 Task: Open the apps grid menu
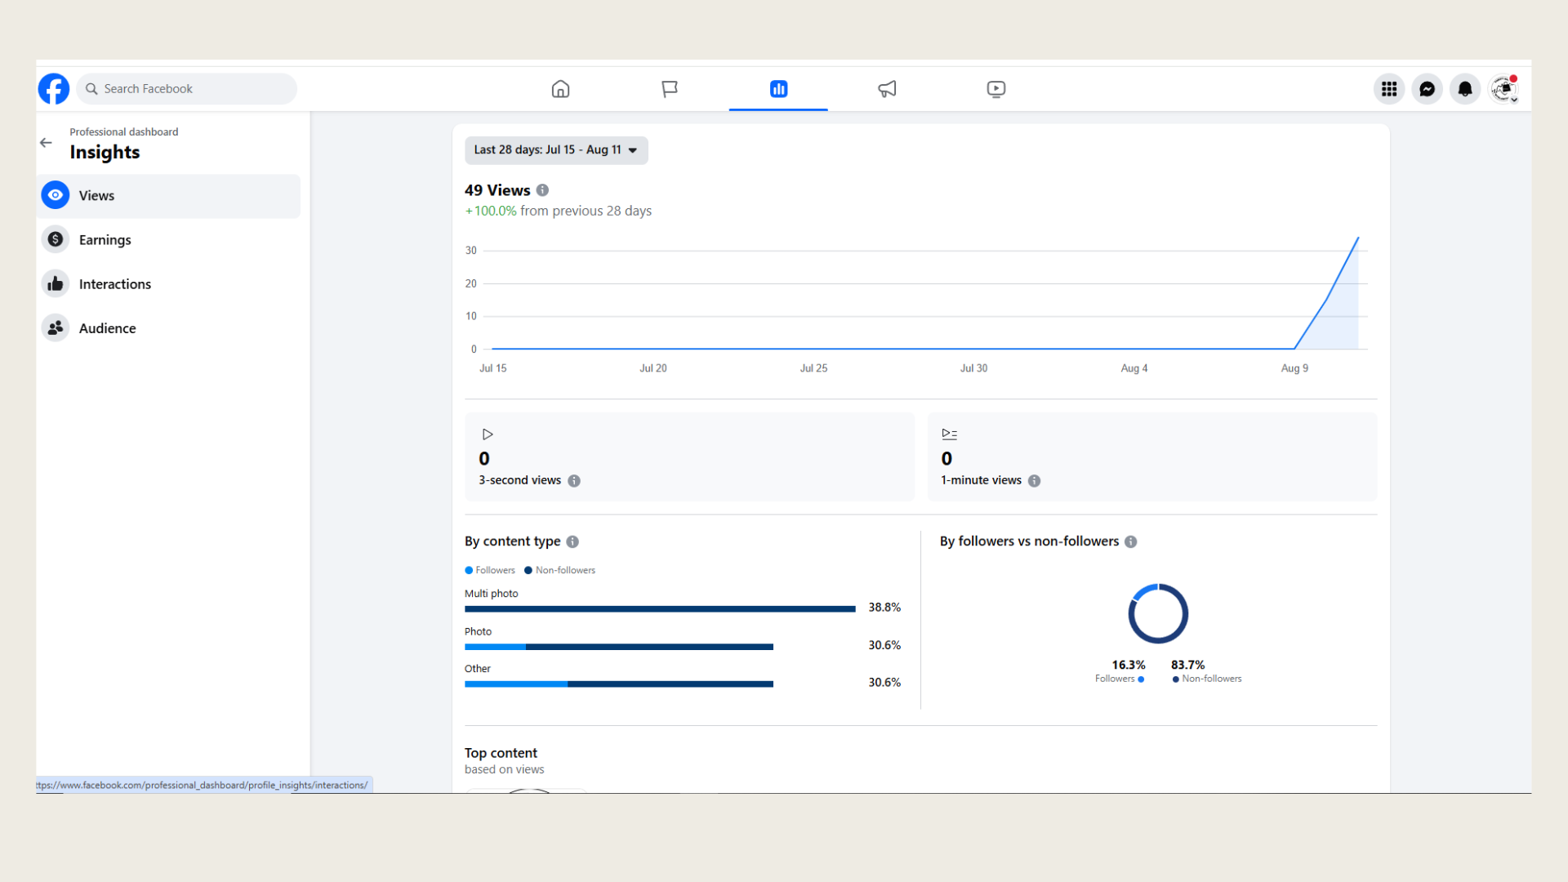[1389, 89]
